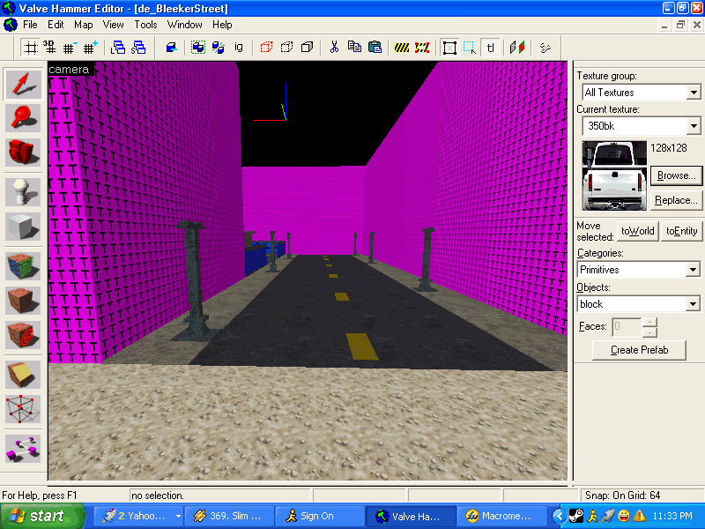Click the 350bk texture preview thumbnail

[615, 176]
